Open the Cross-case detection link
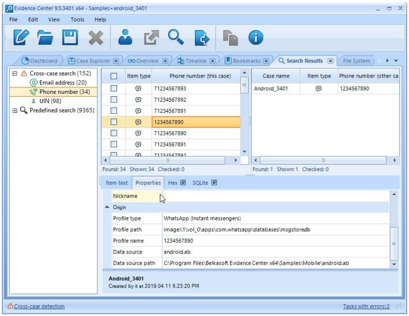 (40, 306)
